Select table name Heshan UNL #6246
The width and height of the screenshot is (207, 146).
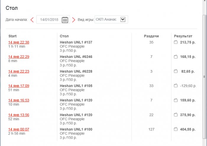pos(76,57)
